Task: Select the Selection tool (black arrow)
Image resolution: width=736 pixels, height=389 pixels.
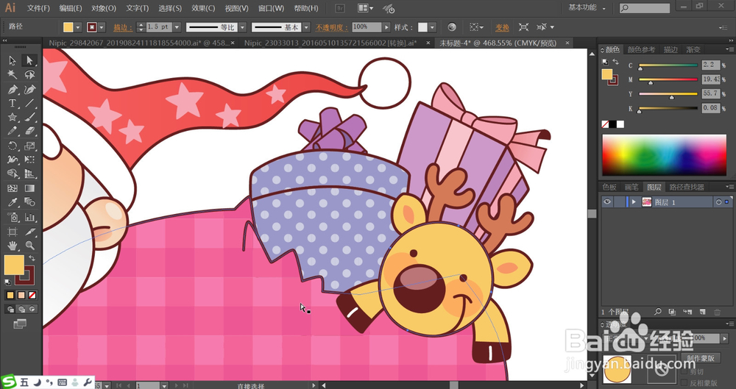Action: pyautogui.click(x=13, y=60)
